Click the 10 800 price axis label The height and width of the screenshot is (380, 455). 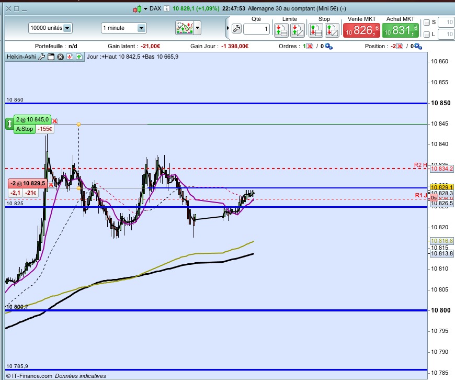click(440, 310)
